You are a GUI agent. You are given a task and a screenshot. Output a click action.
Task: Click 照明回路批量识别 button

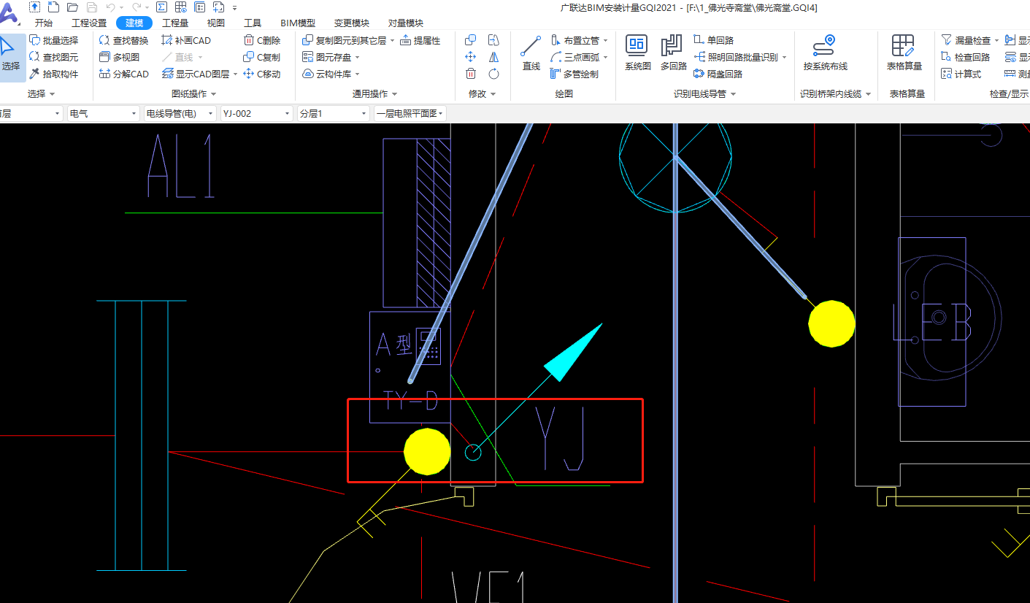pos(736,57)
